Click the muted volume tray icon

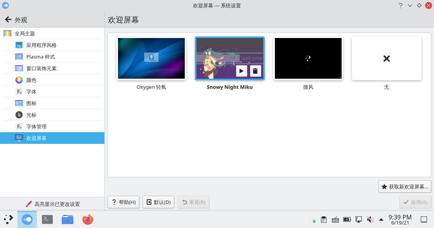click(x=370, y=219)
